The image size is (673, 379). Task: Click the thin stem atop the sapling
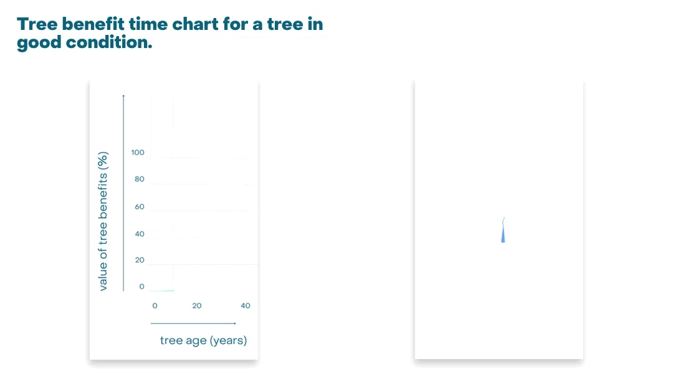point(504,223)
